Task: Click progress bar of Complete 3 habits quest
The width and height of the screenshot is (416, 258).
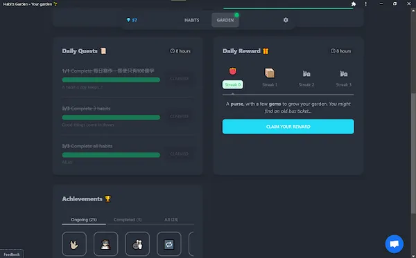Action: coord(111,117)
